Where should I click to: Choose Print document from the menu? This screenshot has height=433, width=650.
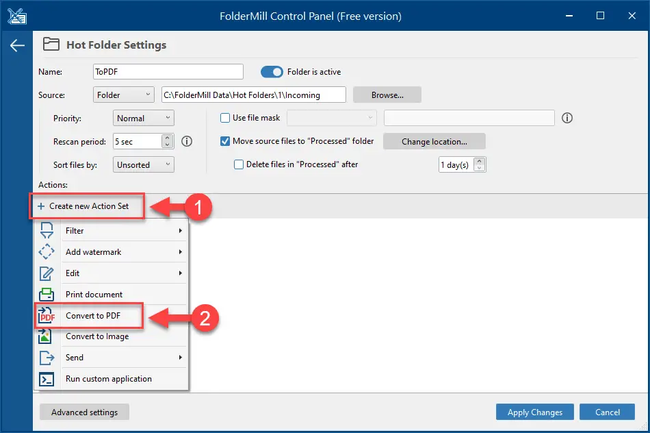click(111, 294)
